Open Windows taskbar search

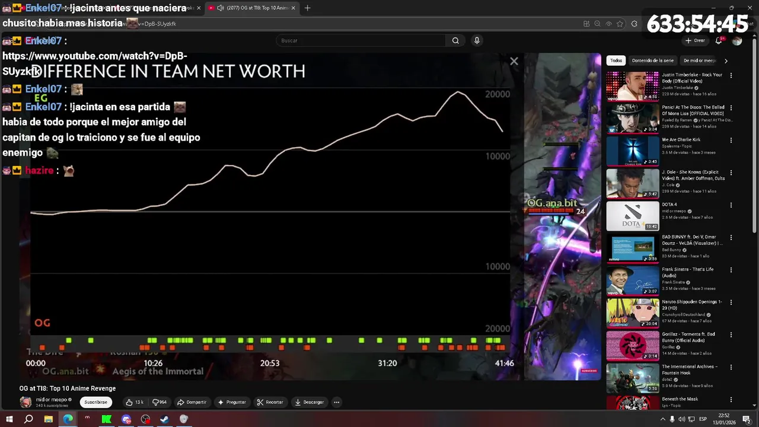28,419
